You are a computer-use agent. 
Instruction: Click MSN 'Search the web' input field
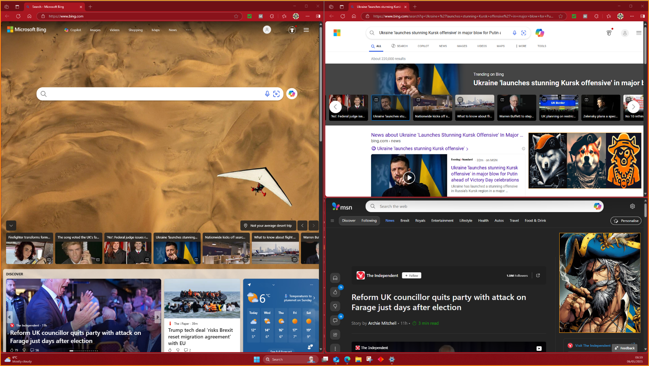[x=484, y=206]
